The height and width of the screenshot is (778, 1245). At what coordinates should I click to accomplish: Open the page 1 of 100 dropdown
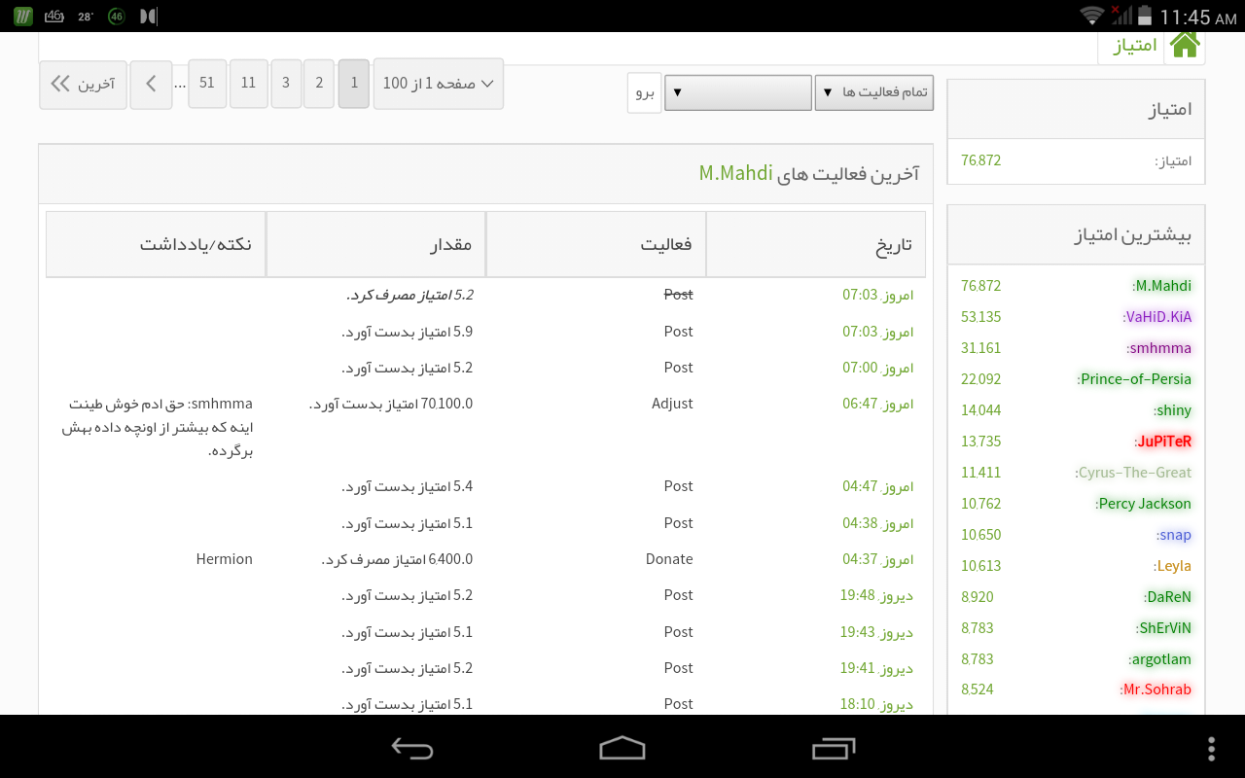[x=439, y=84]
